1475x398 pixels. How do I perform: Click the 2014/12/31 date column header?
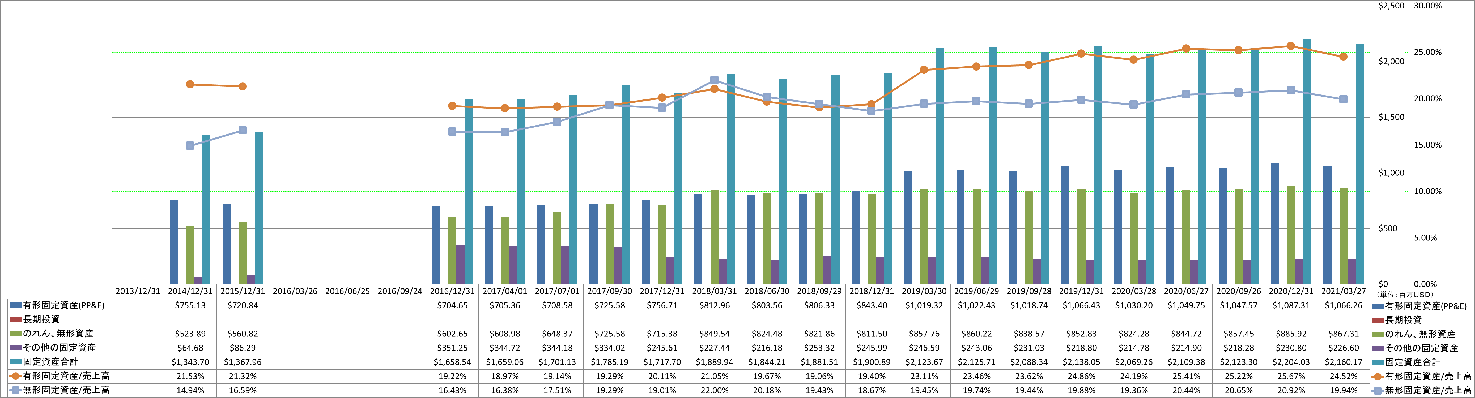point(190,291)
